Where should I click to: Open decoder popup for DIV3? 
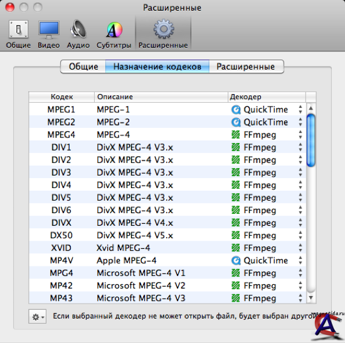pos(267,172)
